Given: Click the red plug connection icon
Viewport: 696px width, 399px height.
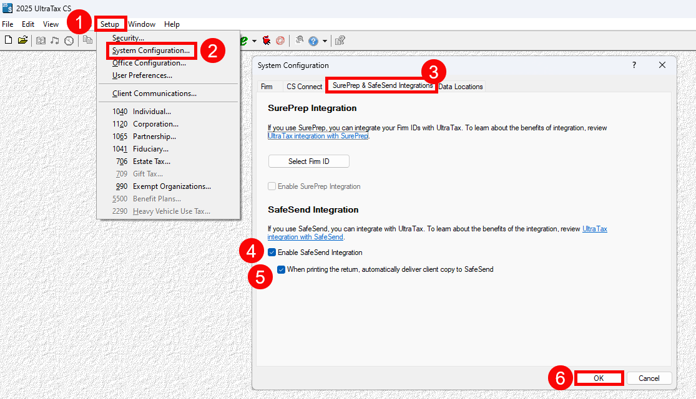Looking at the screenshot, I should [x=267, y=41].
